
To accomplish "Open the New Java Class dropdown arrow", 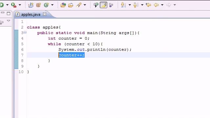I will [x=52, y=5].
